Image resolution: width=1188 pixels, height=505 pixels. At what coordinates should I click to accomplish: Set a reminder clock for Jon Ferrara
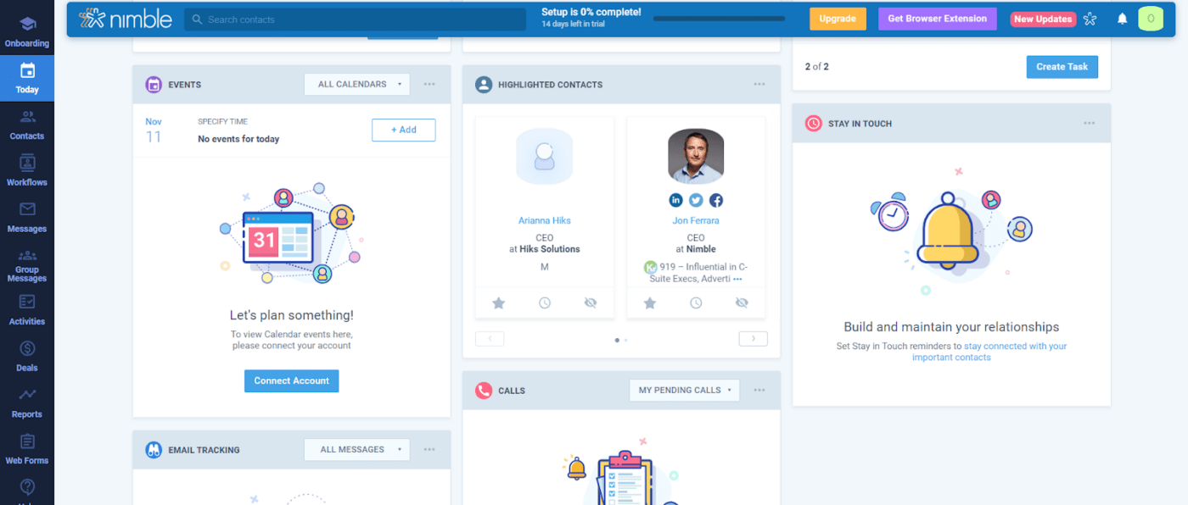[x=696, y=302]
